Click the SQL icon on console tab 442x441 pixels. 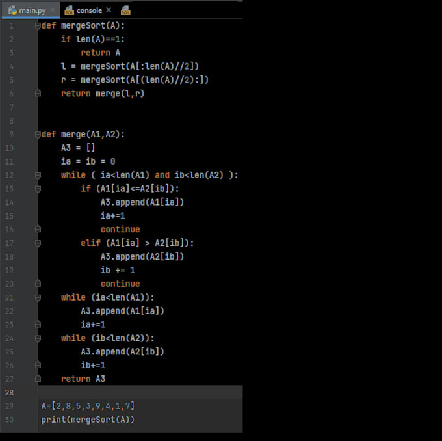[x=69, y=10]
